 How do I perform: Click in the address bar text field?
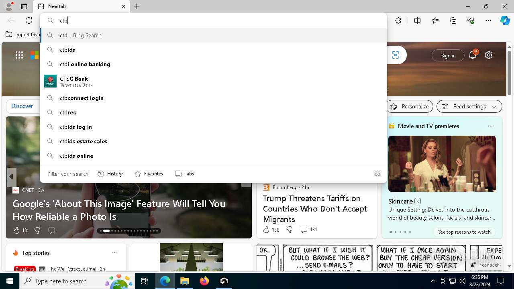point(213,20)
